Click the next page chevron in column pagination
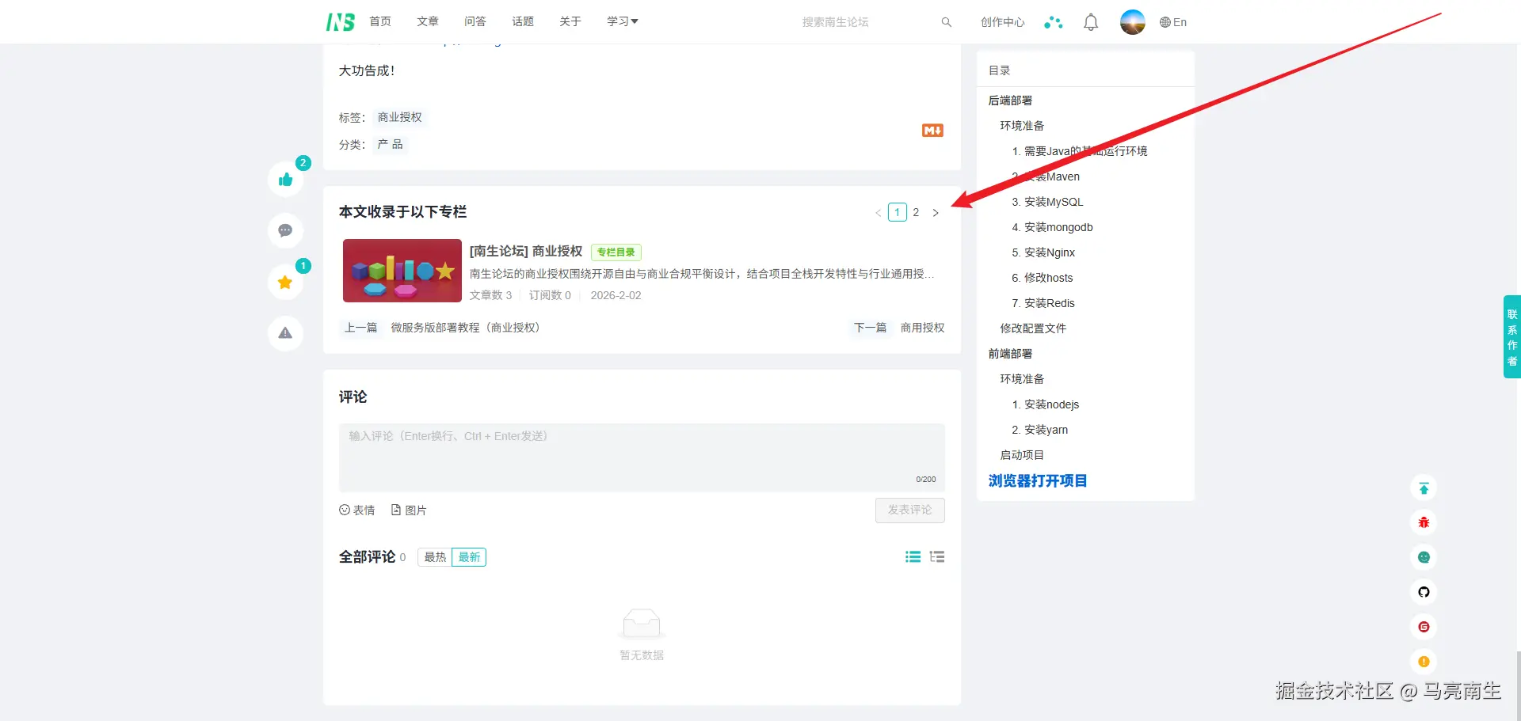This screenshot has height=721, width=1521. tap(936, 212)
